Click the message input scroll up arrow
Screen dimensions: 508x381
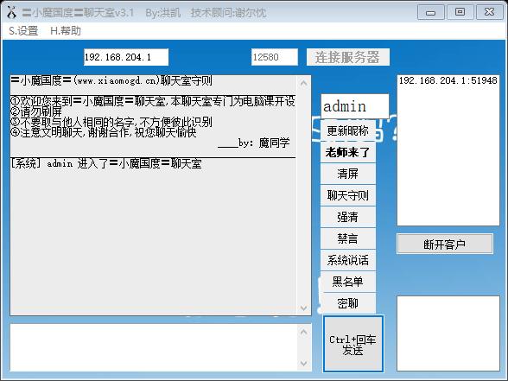(x=303, y=332)
